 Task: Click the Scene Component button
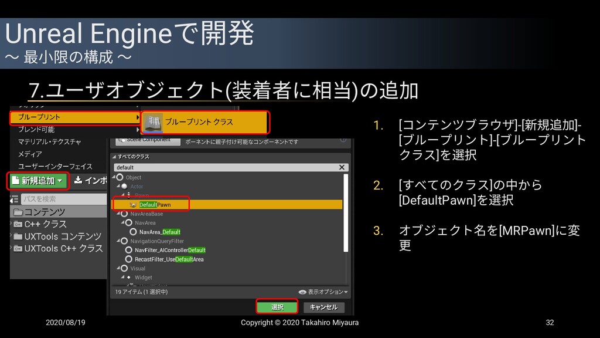148,141
